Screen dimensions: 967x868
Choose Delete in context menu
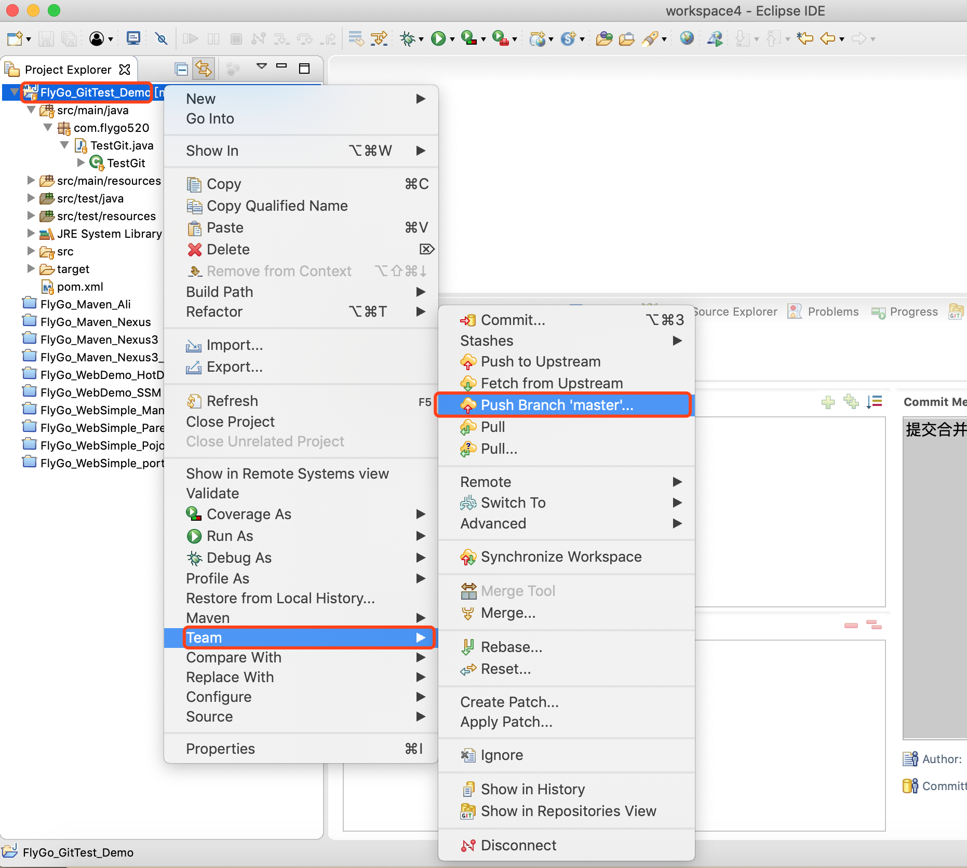pyautogui.click(x=301, y=249)
